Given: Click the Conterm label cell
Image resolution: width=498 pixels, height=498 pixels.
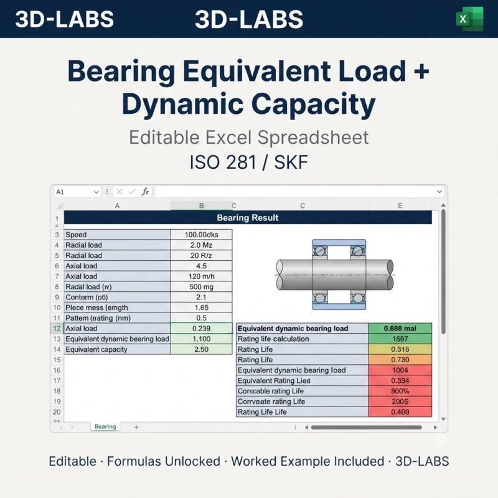Looking at the screenshot, I should [117, 298].
